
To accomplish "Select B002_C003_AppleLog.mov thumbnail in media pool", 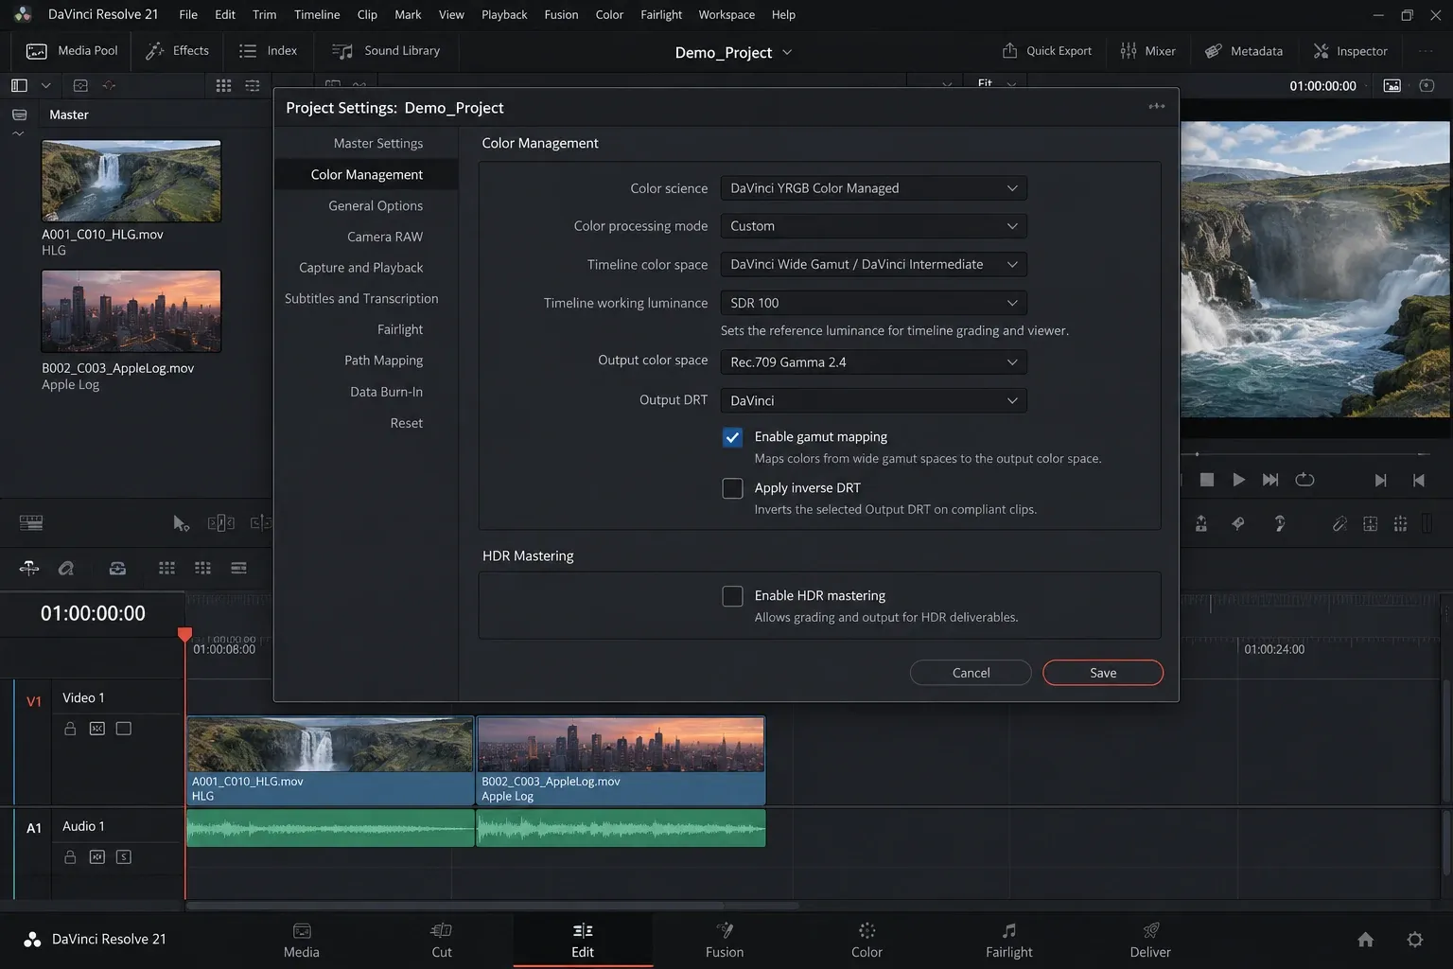I will coord(131,311).
